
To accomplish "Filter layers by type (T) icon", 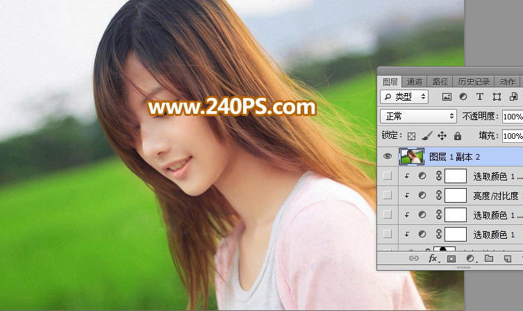I will (480, 96).
